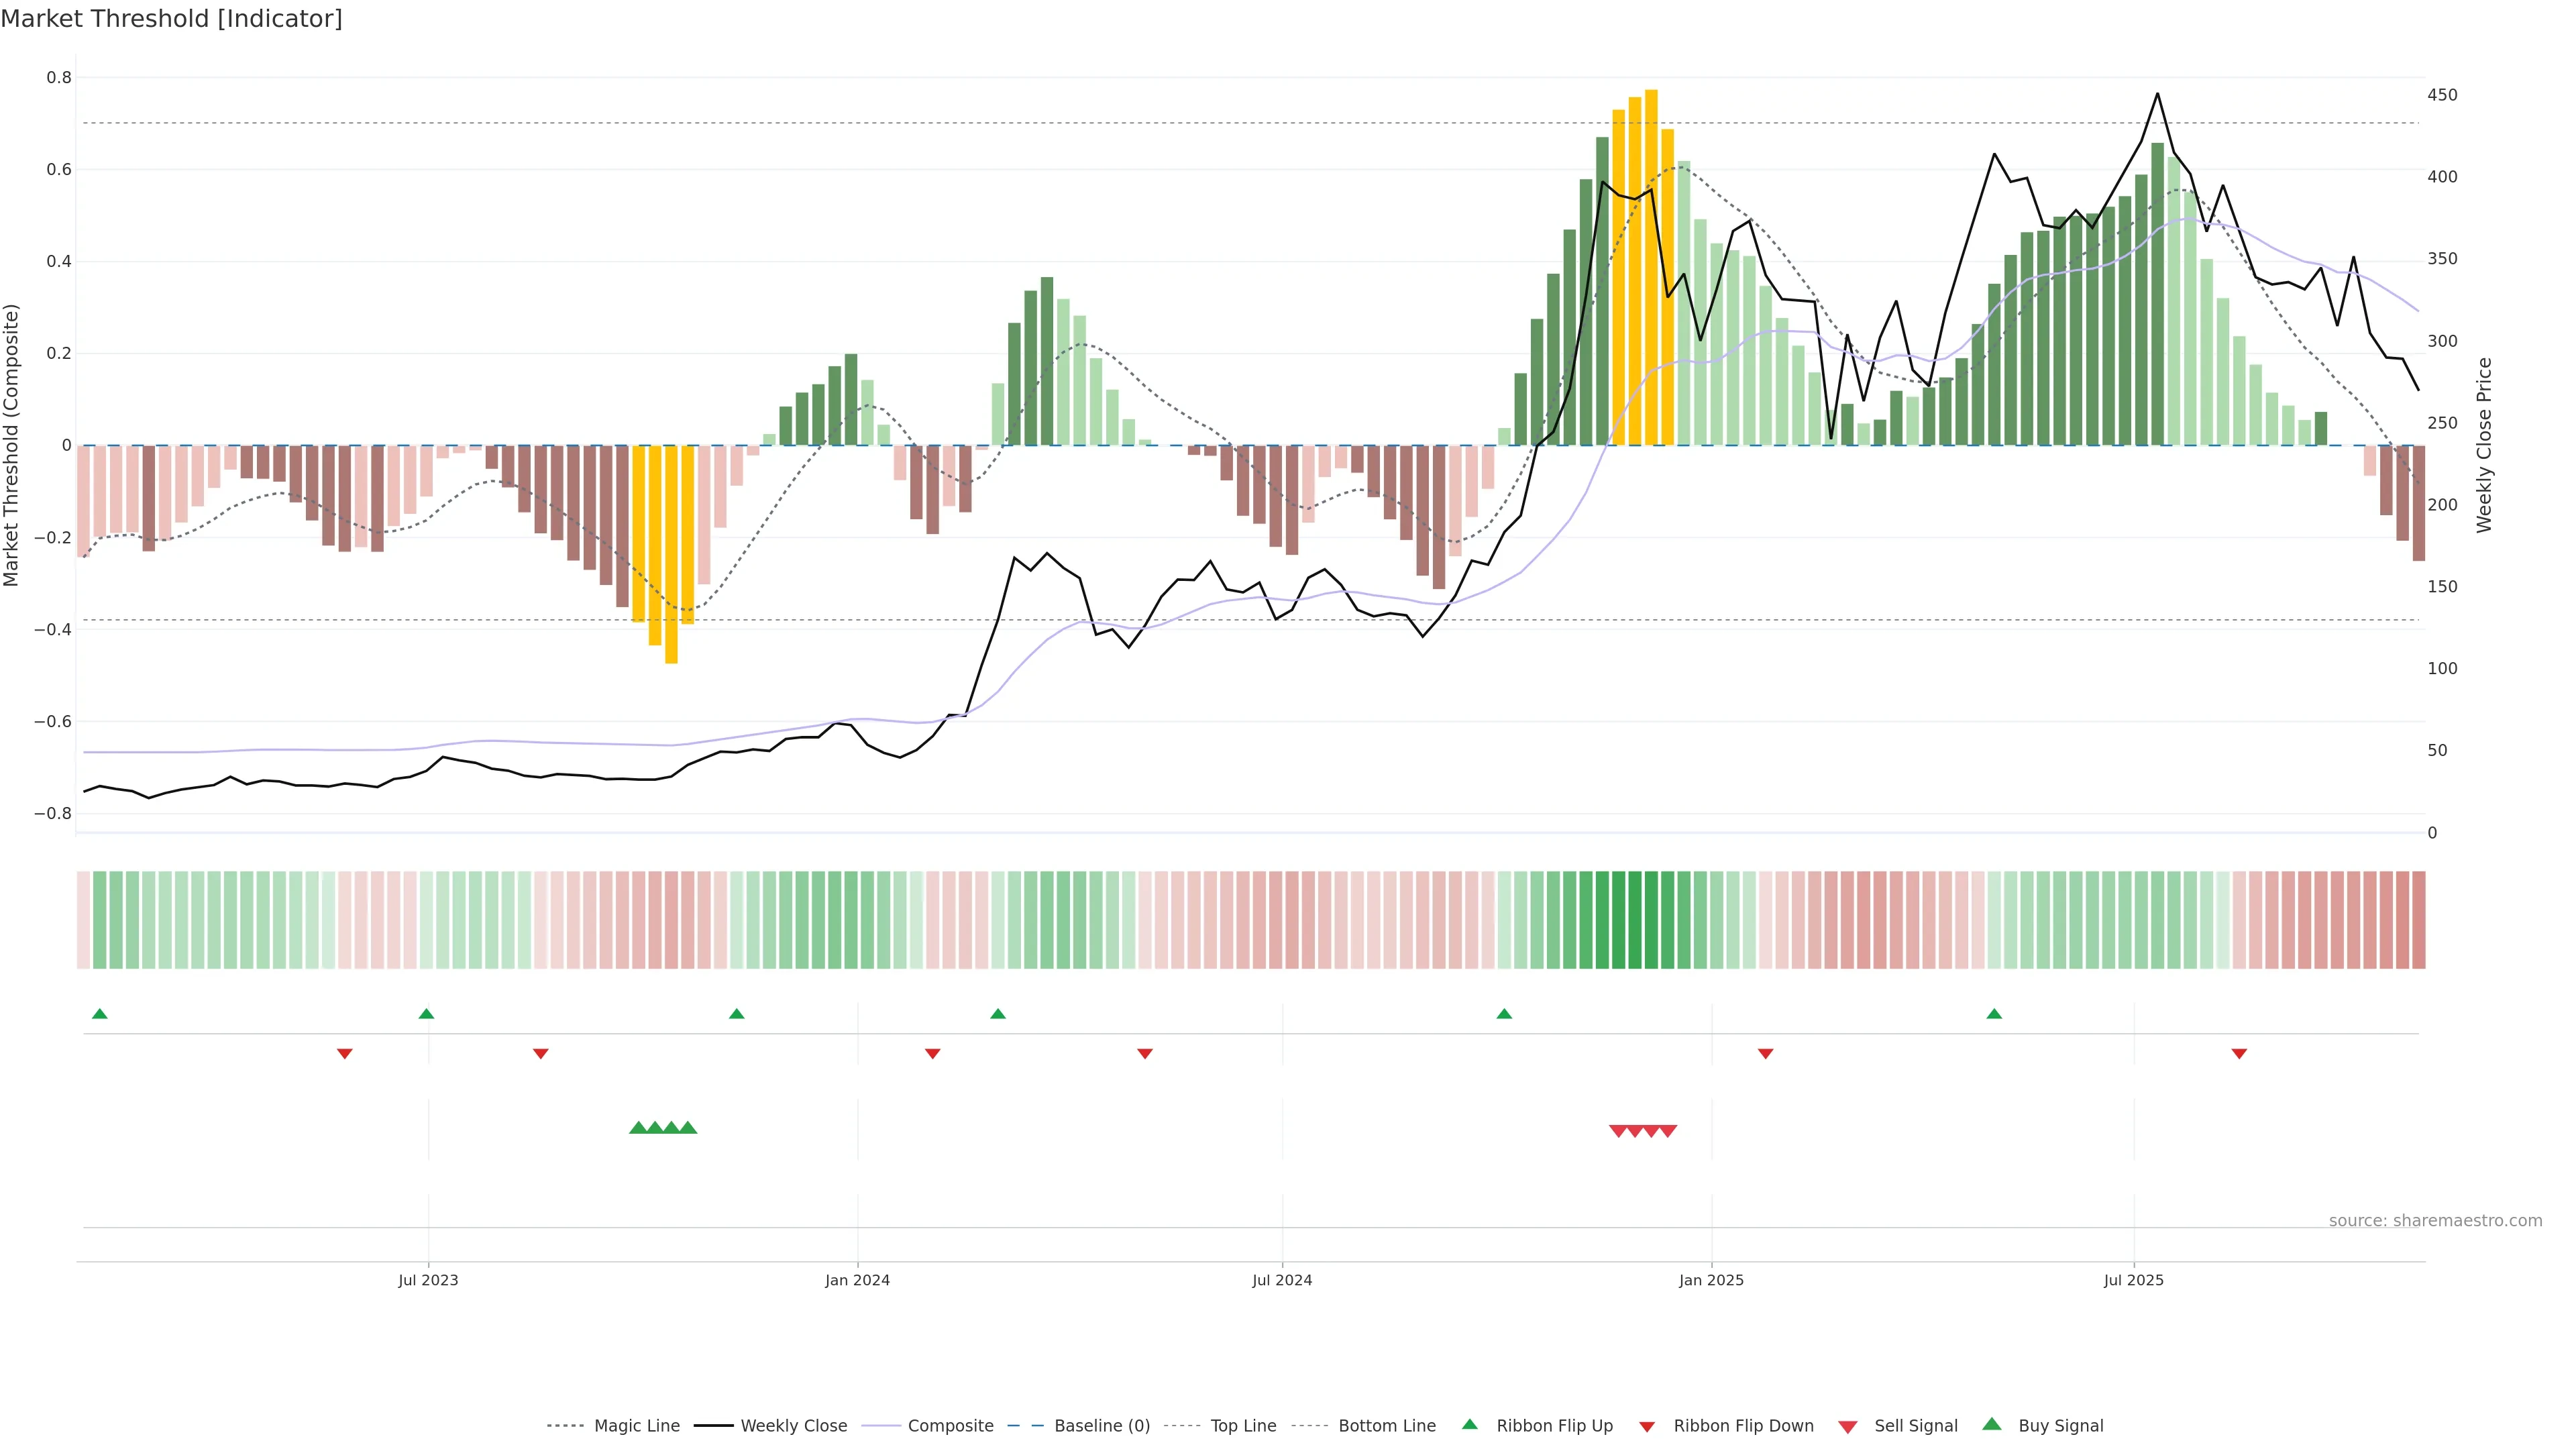The width and height of the screenshot is (2576, 1449).
Task: Click the last red flip-down triangle after Jul 2025
Action: [x=2239, y=1054]
